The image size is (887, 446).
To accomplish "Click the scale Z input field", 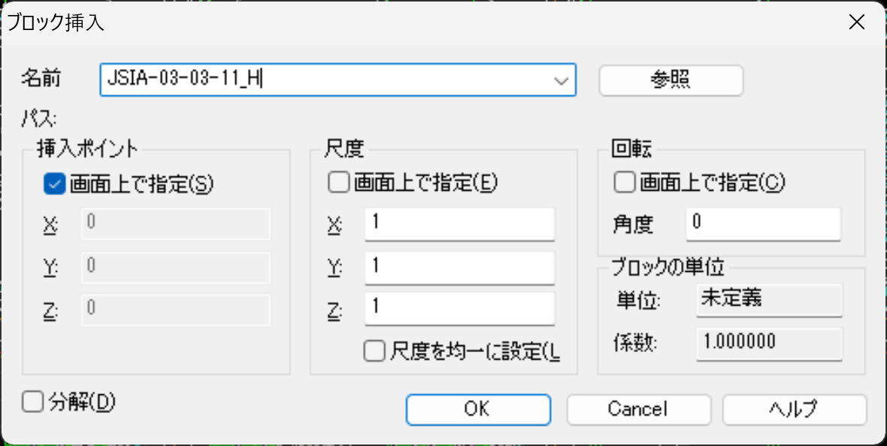I will [x=459, y=309].
